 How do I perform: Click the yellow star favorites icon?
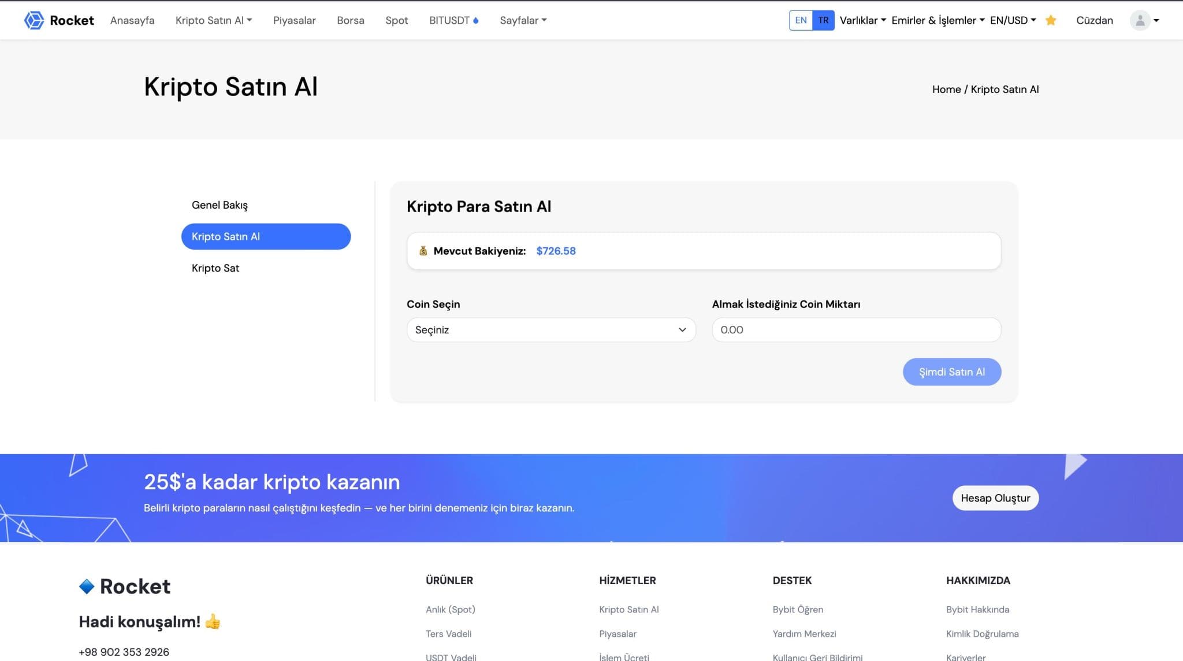point(1051,20)
